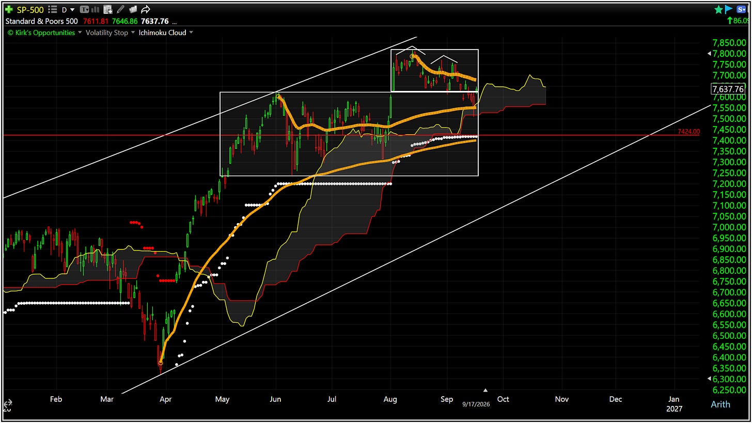This screenshot has height=423, width=752.
Task: Click the SP-500 symbol name
Action: [30, 9]
